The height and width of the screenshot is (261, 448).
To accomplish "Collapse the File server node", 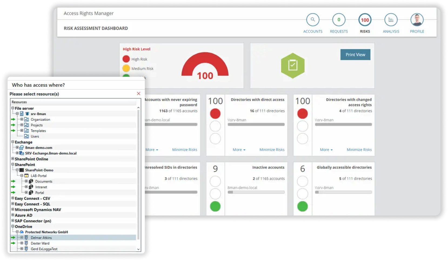I will pyautogui.click(x=13, y=108).
